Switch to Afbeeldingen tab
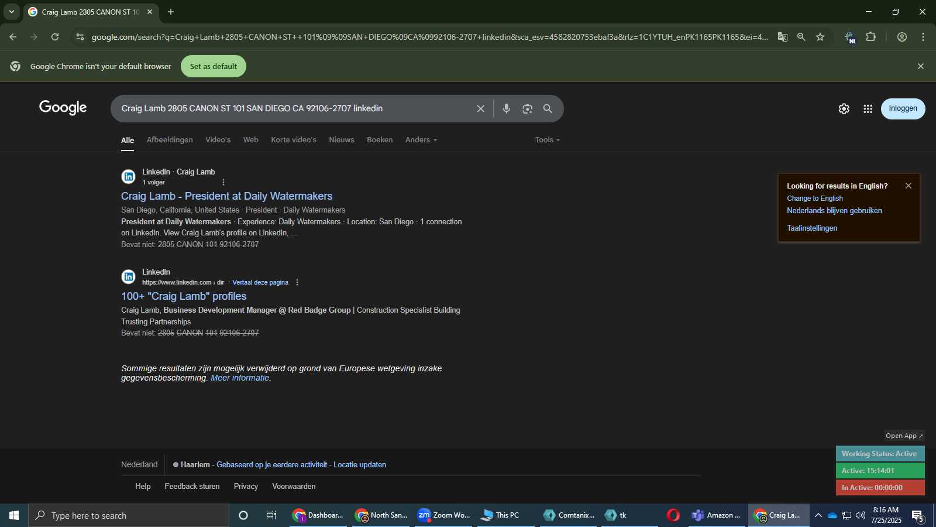Image resolution: width=936 pixels, height=527 pixels. click(170, 140)
